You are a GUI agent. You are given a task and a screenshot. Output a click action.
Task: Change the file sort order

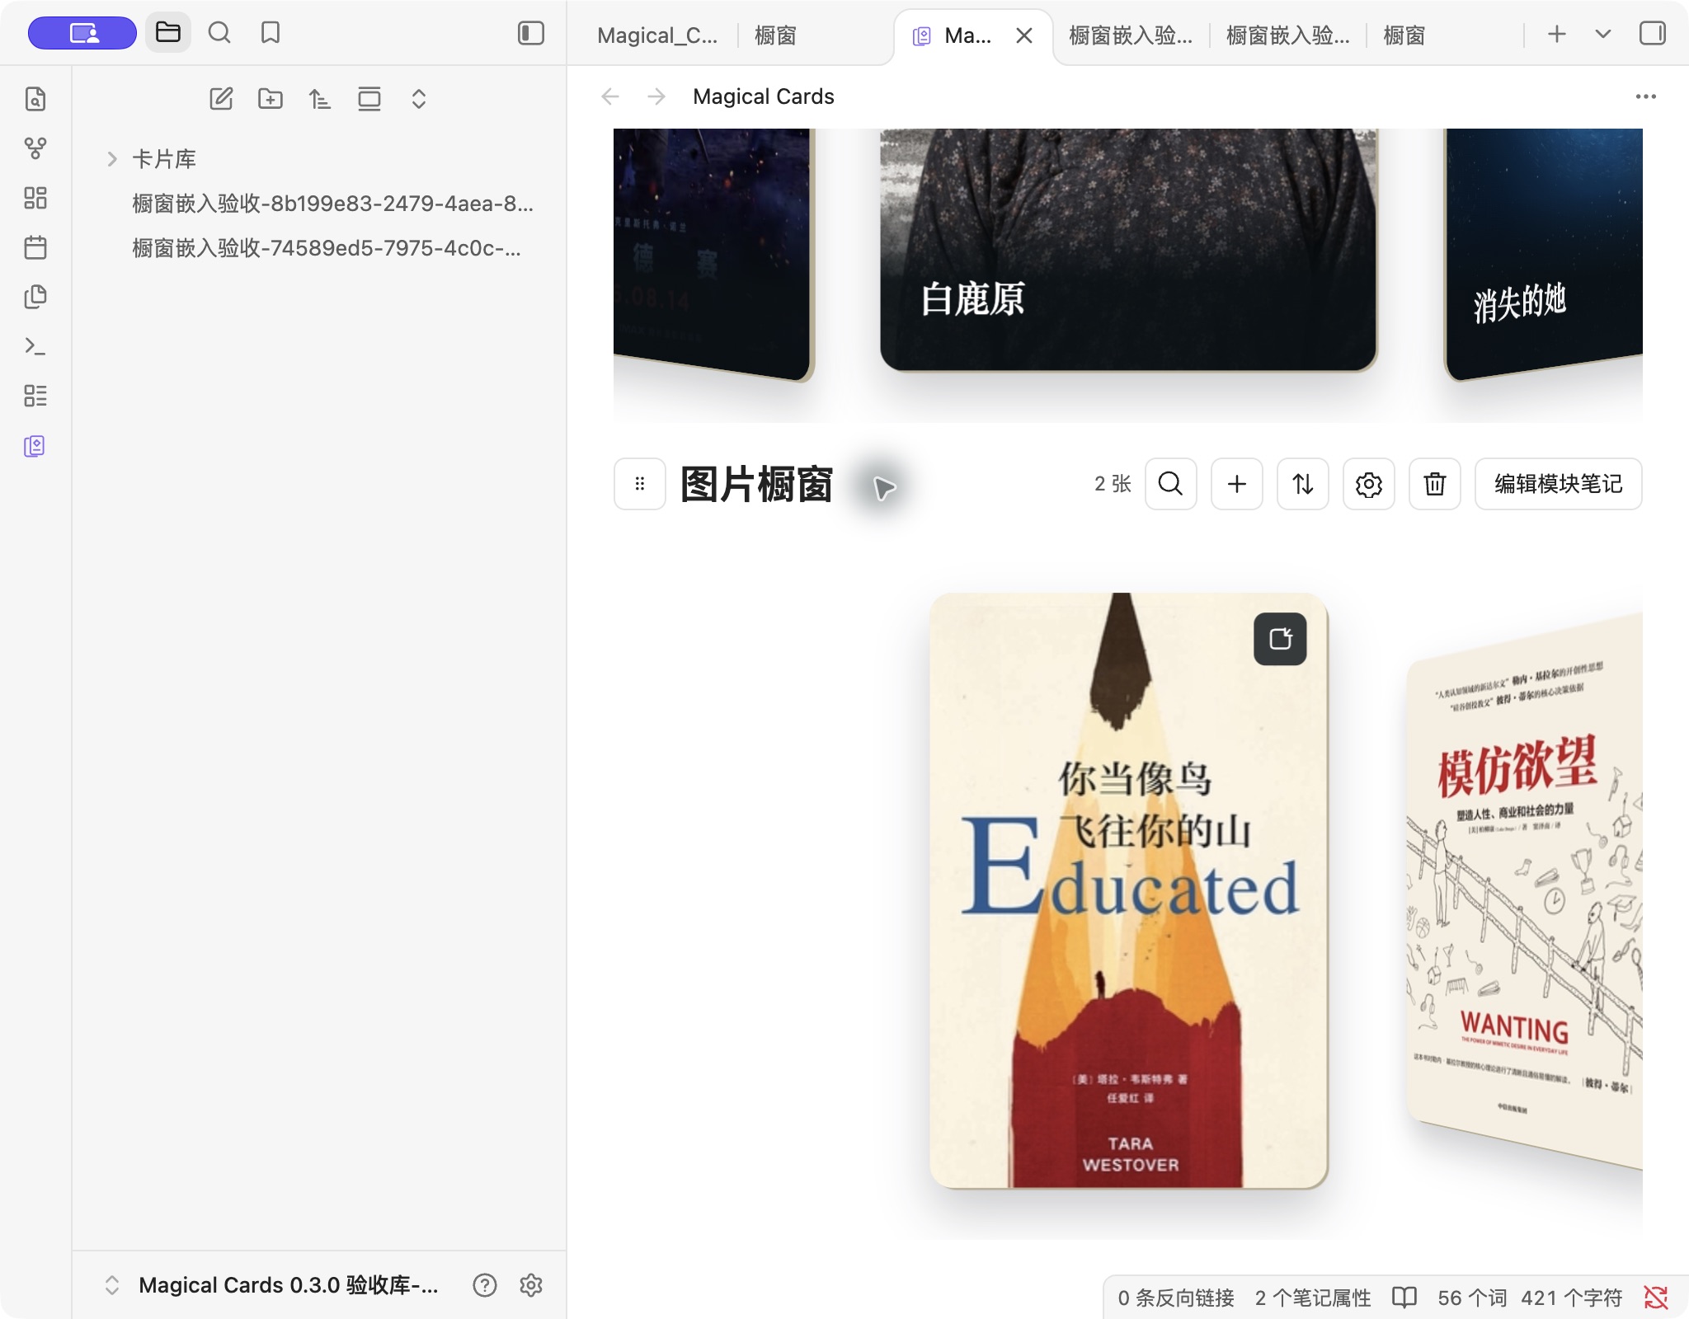pyautogui.click(x=320, y=99)
